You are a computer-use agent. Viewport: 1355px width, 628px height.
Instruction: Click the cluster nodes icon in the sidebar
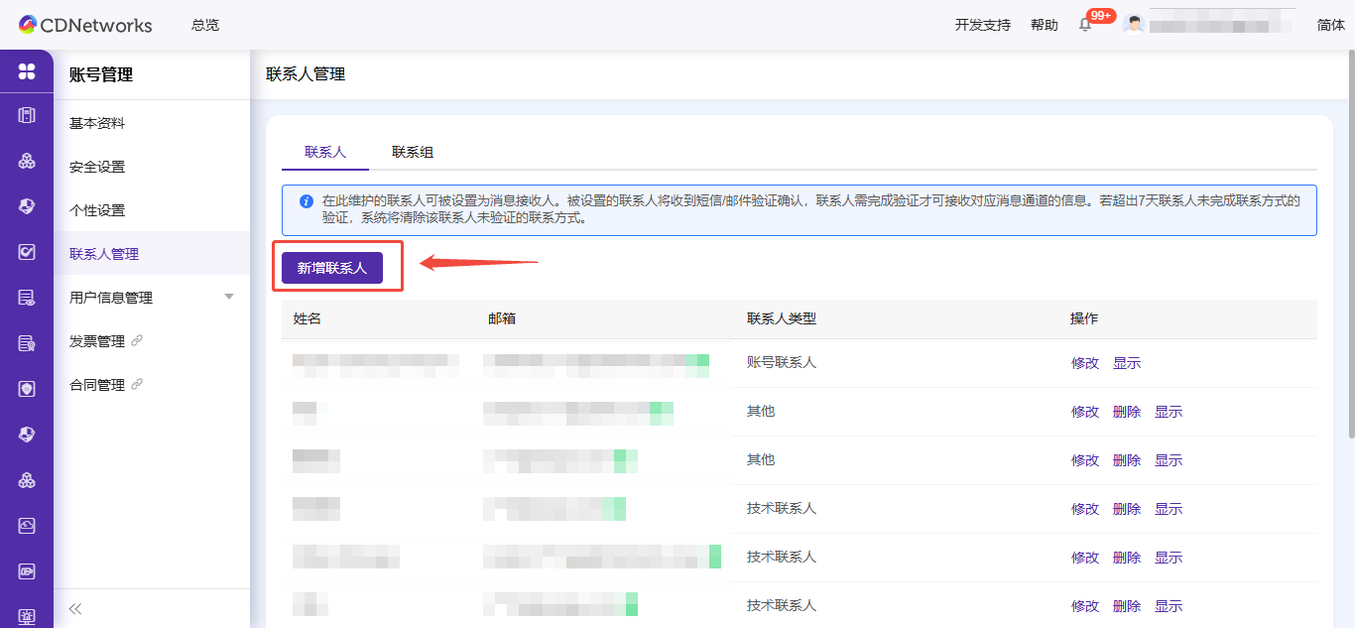[27, 161]
